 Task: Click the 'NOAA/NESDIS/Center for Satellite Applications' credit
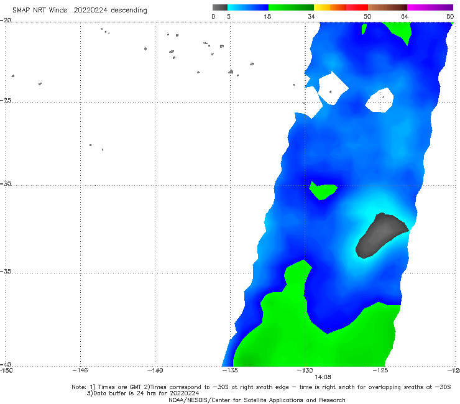(x=257, y=400)
